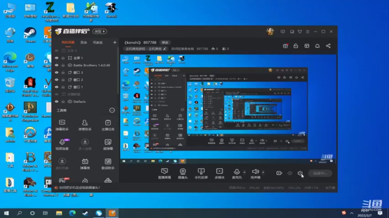Add a 直播屏幕 screen capture source

point(164,173)
